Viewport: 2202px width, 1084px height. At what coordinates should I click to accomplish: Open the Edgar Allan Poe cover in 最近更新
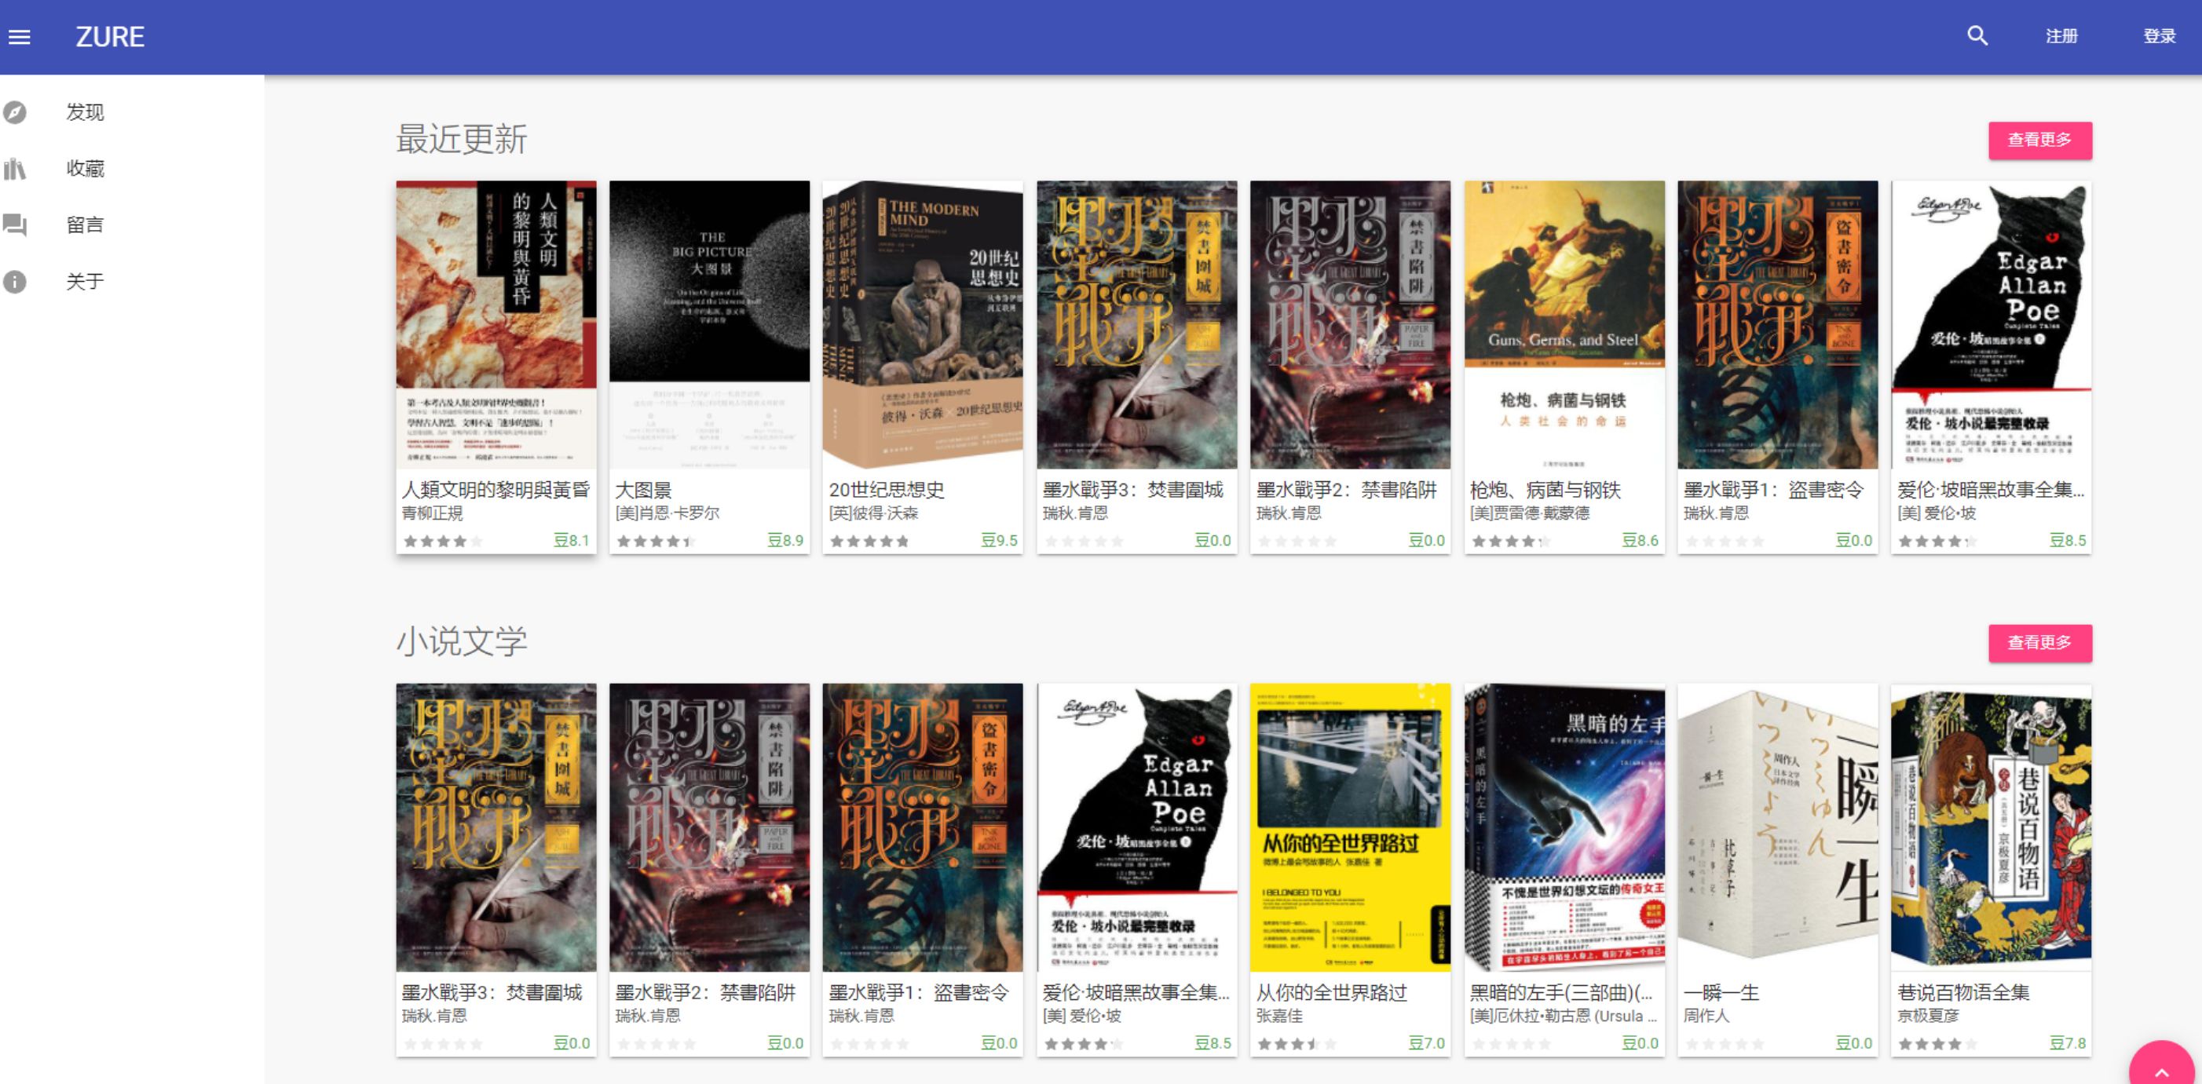tap(1991, 325)
